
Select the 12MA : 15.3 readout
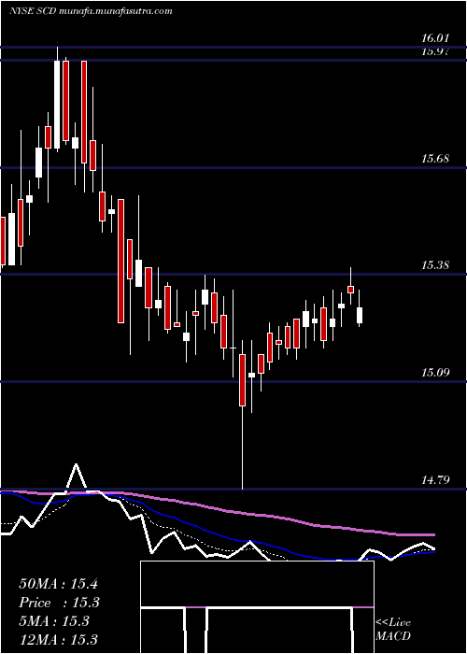point(58,639)
